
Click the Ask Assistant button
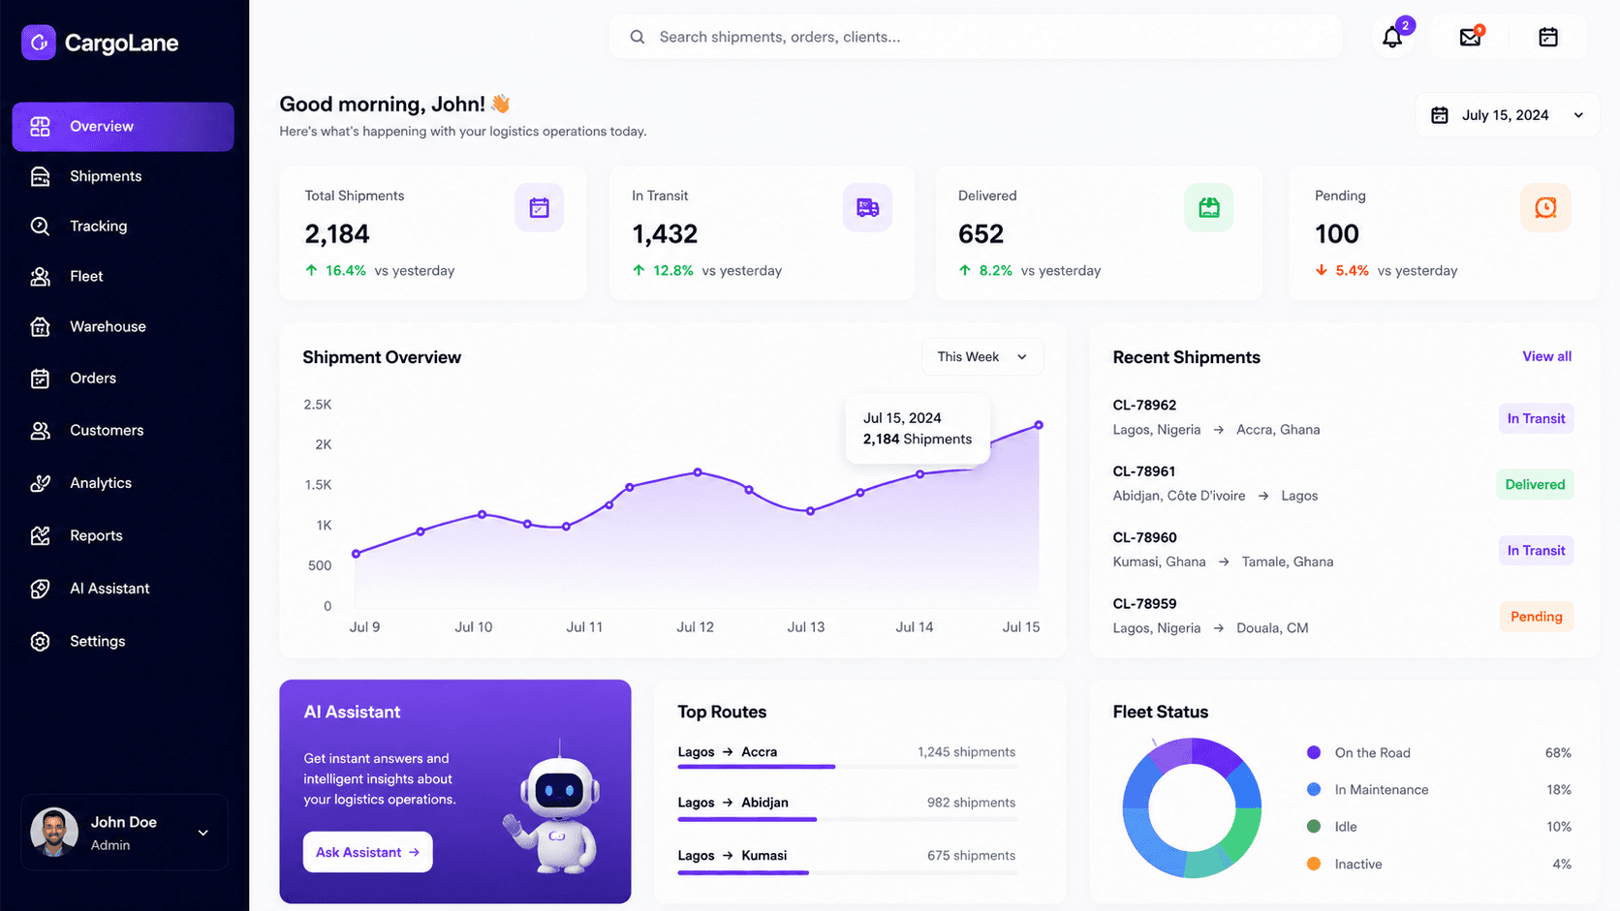point(367,852)
